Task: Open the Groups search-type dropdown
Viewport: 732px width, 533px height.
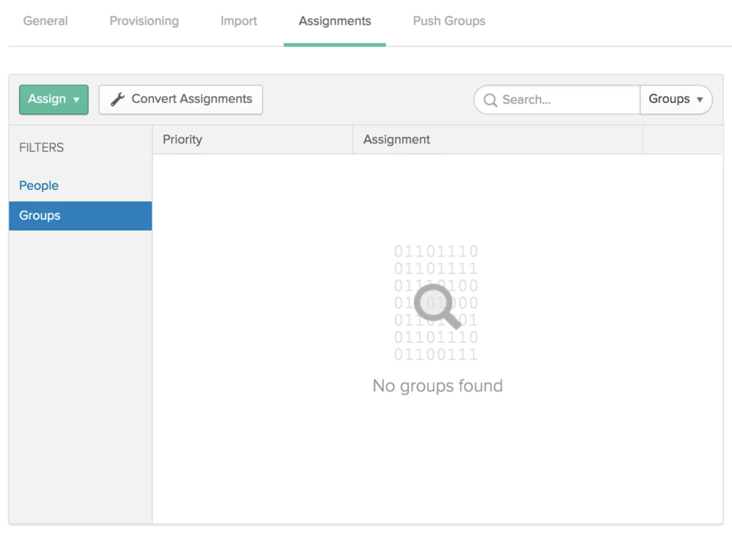Action: pos(675,99)
